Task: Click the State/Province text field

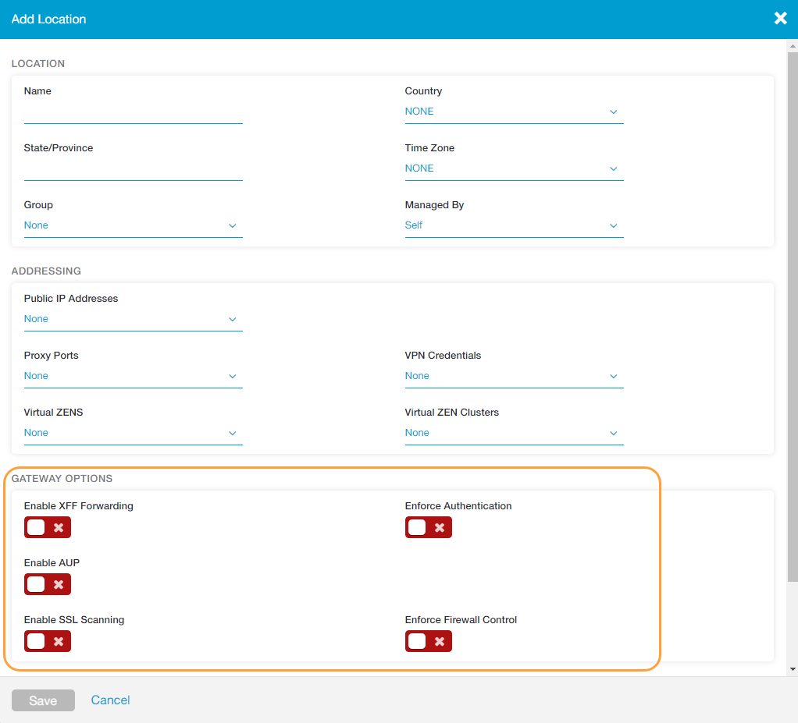Action: pos(133,170)
